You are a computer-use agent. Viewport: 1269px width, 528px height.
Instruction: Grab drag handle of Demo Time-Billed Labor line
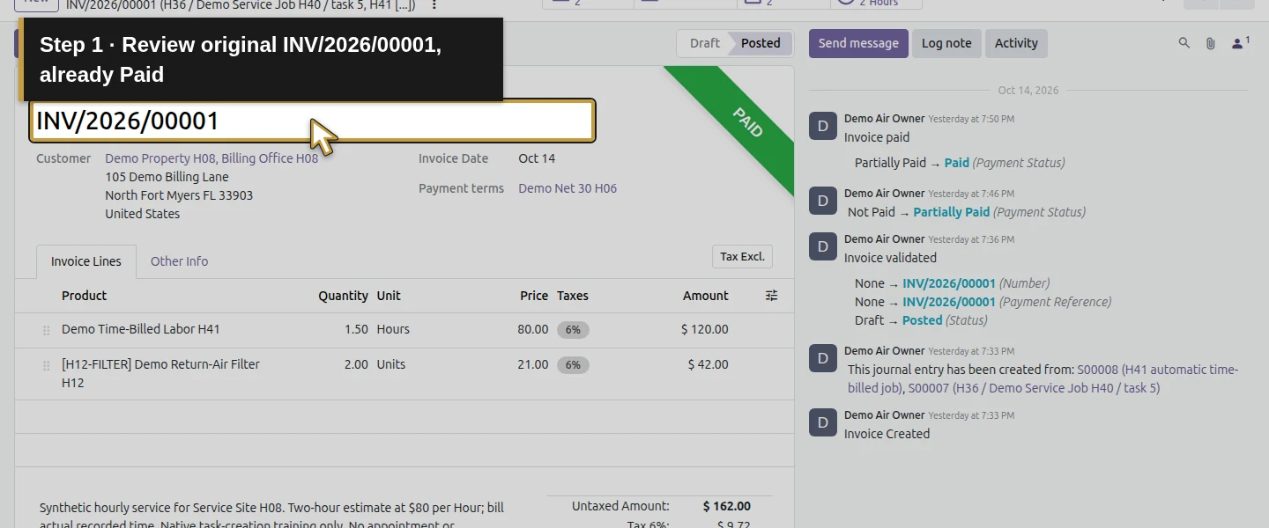(46, 330)
